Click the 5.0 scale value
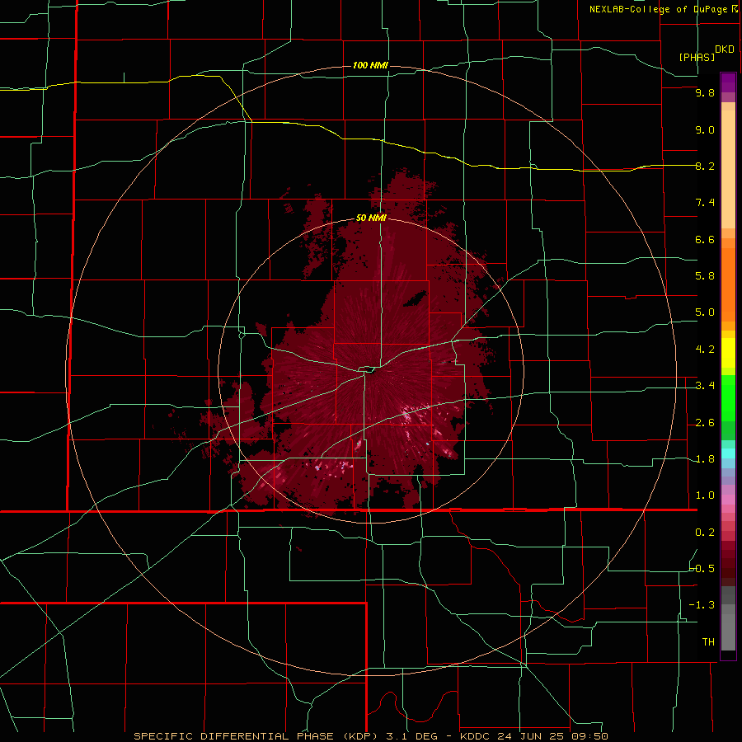This screenshot has height=742, width=742. (x=705, y=312)
